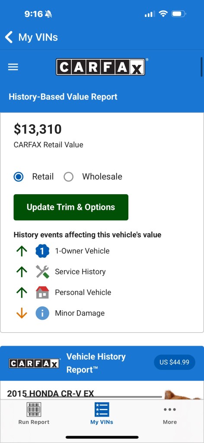This screenshot has height=443, width=204.
Task: Tap the Personal Vehicle house icon
Action: 42,292
